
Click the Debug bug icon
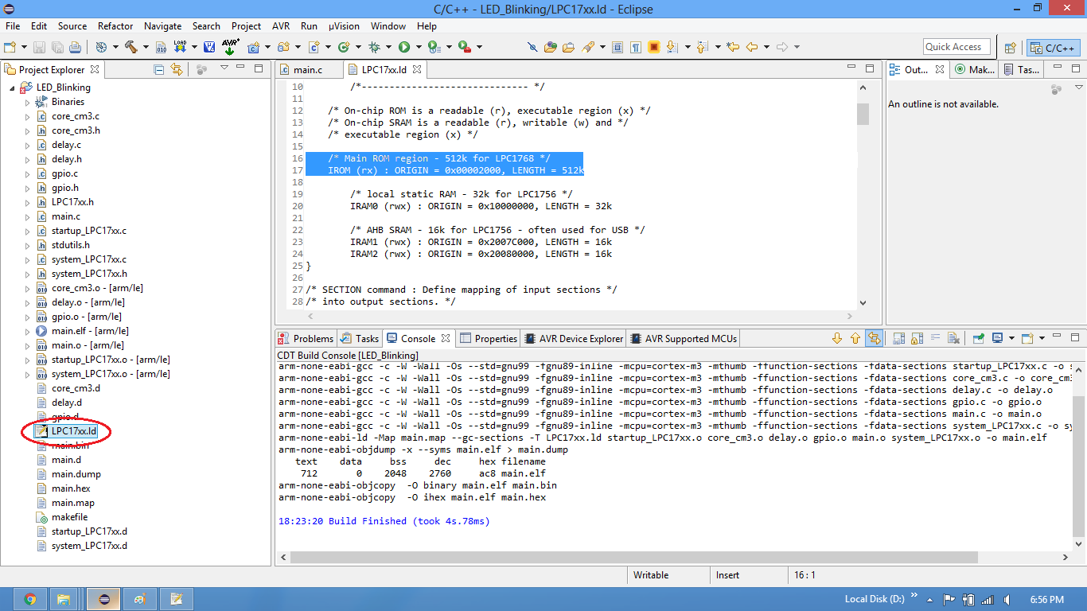coord(374,47)
